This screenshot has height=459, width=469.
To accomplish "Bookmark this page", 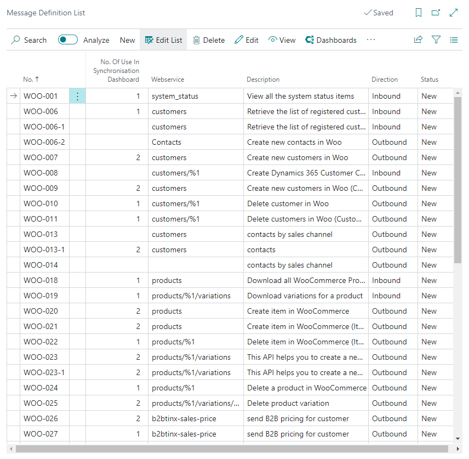I will tap(419, 13).
